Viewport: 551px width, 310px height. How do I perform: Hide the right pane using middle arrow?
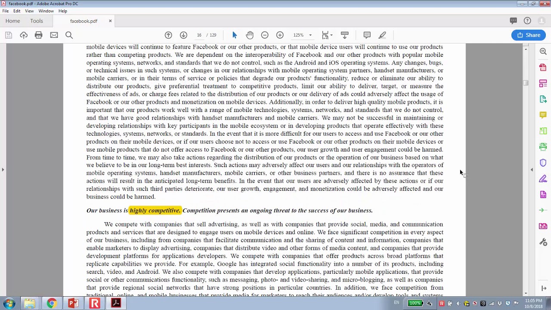pos(532,170)
